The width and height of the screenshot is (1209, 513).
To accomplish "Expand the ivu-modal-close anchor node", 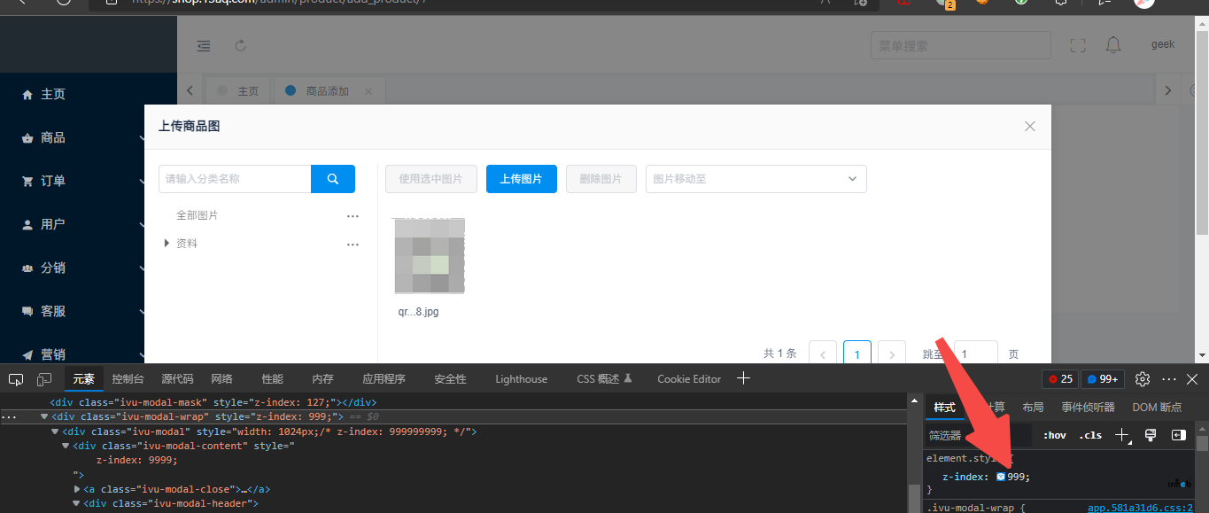I will point(77,489).
